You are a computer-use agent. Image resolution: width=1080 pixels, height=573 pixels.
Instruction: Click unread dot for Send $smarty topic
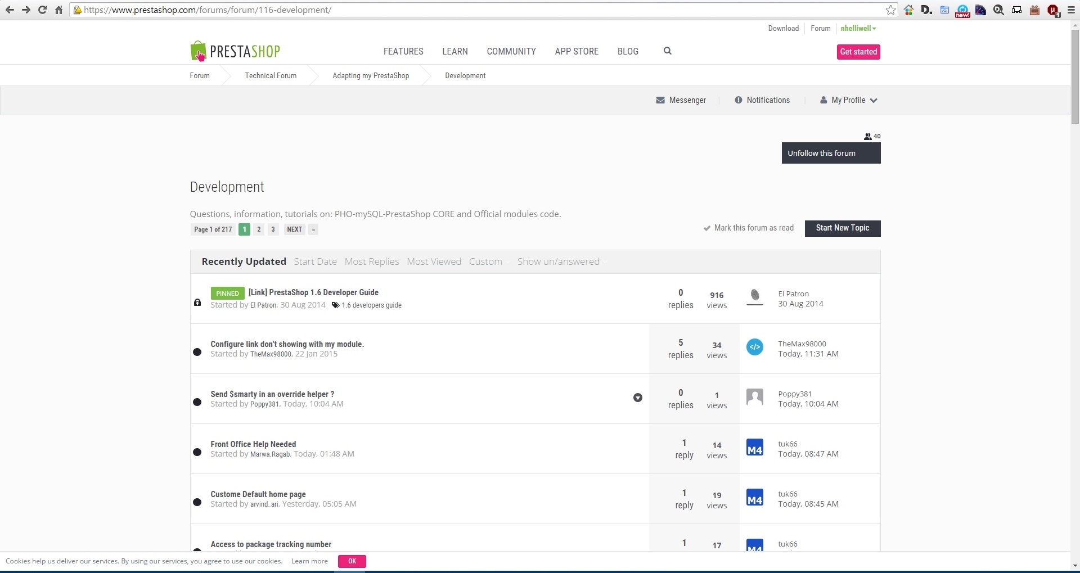[x=197, y=402]
